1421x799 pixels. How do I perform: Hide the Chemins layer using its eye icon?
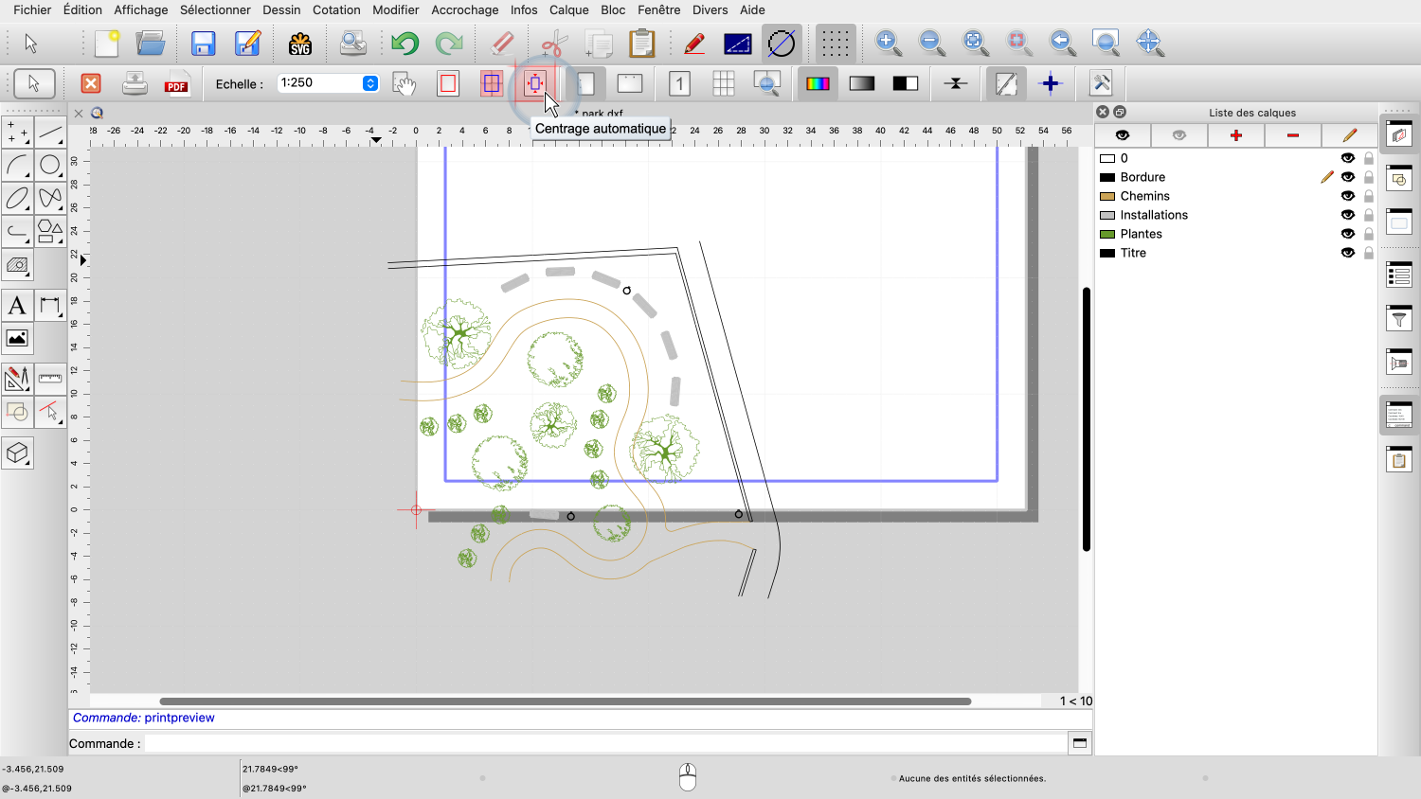(1347, 196)
